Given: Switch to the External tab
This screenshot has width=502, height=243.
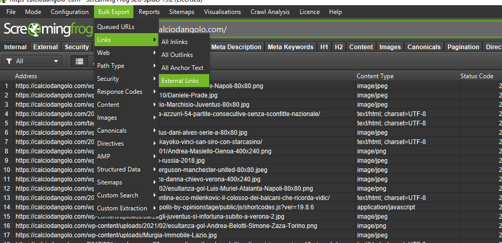Looking at the screenshot, I should (46, 47).
